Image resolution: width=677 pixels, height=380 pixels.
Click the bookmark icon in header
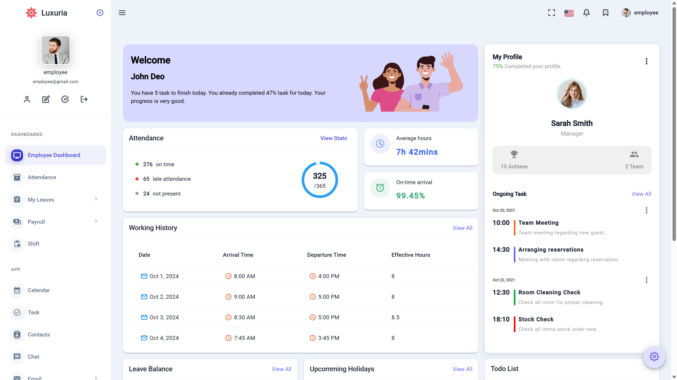[x=606, y=13]
